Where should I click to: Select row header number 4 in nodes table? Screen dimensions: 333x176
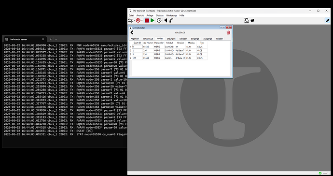pos(131,58)
